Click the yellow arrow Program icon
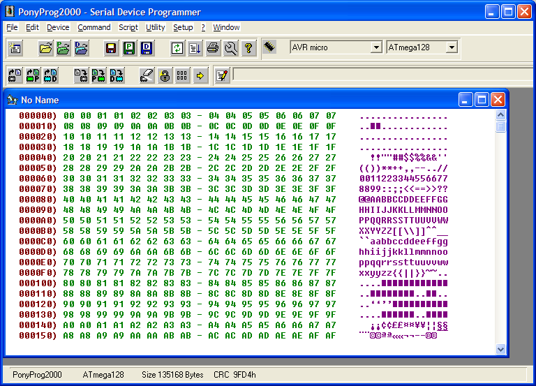Image resolution: width=536 pixels, height=386 pixels. 200,75
